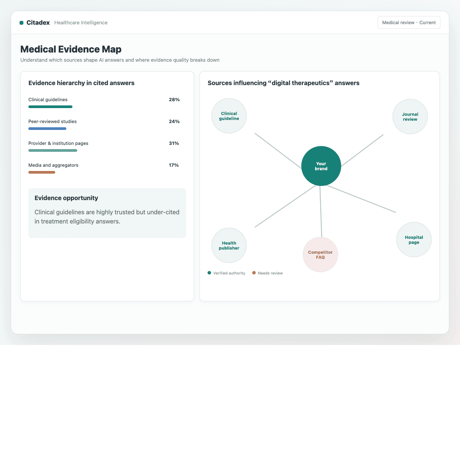The height and width of the screenshot is (460, 460).
Task: Click the 24% value
Action: [174, 122]
